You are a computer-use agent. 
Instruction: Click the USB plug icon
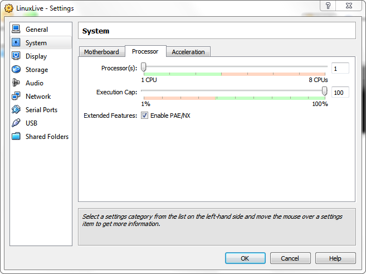16,123
